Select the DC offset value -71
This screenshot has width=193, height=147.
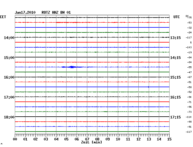click(x=189, y=102)
